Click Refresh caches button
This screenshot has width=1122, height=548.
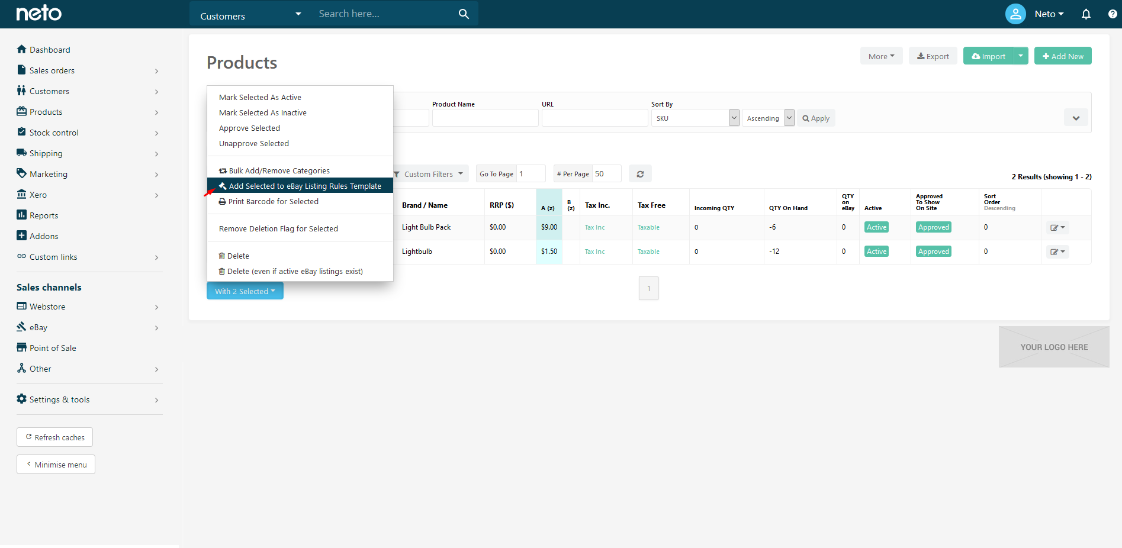[54, 437]
